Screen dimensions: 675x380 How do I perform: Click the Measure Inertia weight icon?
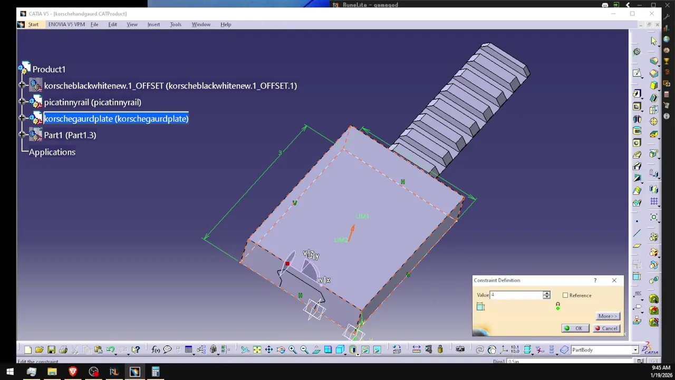pos(440,349)
